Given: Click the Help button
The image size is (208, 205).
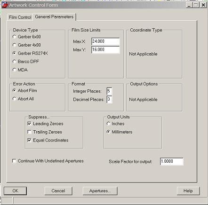Looking at the screenshot, I should tap(188, 191).
